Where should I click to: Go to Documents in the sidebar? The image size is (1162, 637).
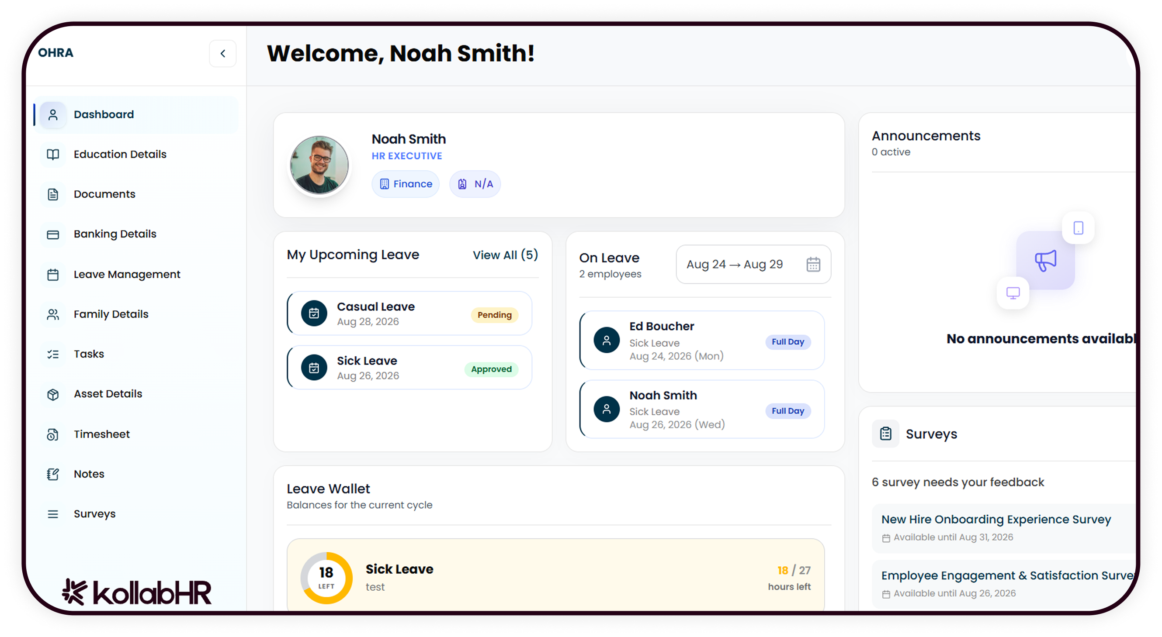click(x=136, y=194)
